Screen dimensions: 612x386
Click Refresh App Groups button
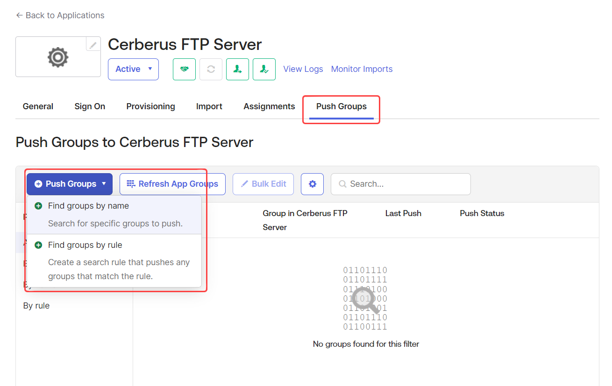tap(172, 184)
